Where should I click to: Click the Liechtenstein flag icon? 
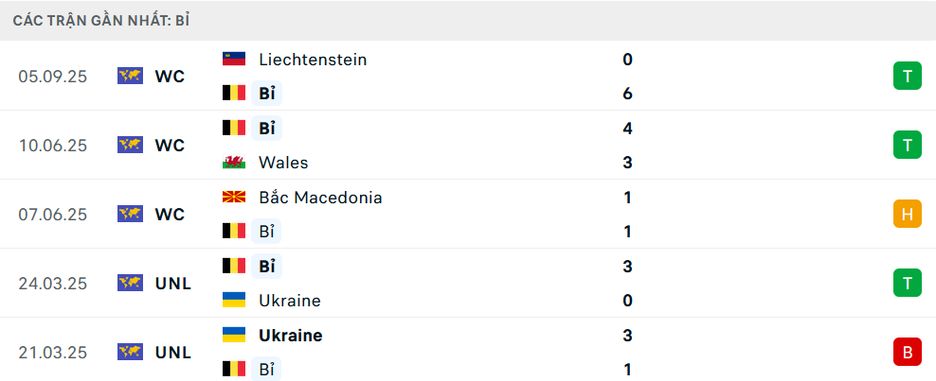point(233,59)
